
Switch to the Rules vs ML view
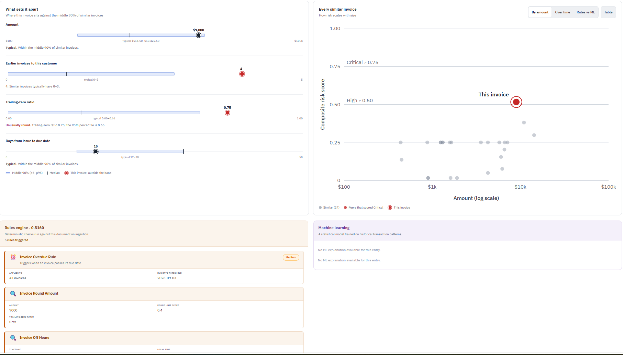coord(586,12)
